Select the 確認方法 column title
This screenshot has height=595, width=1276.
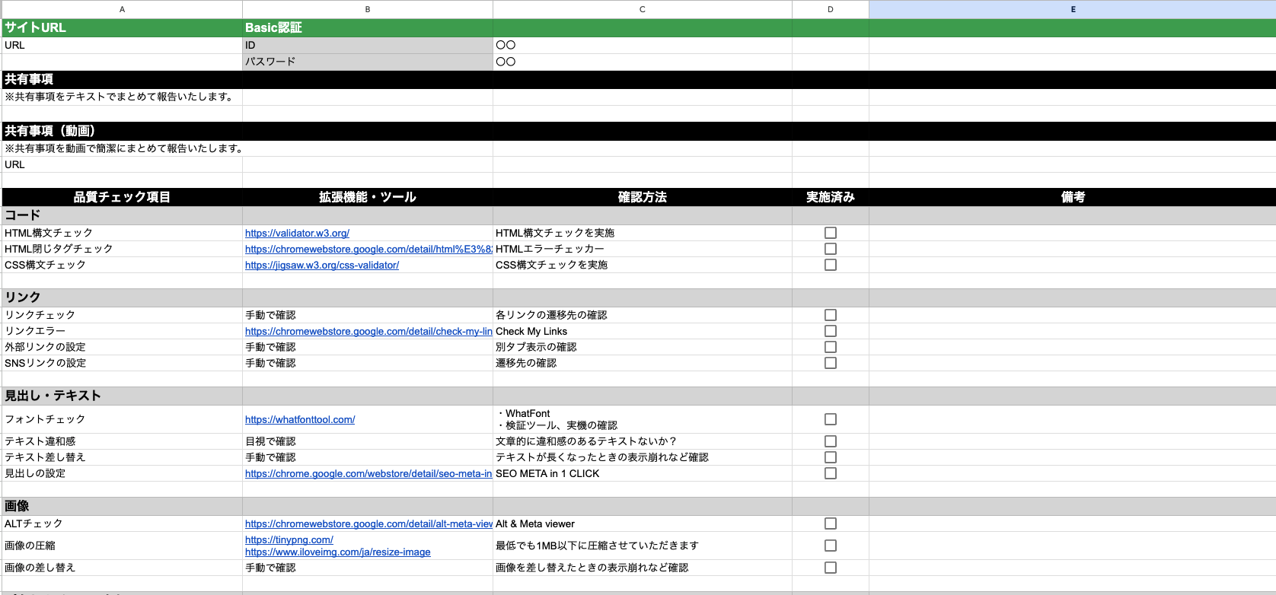643,197
